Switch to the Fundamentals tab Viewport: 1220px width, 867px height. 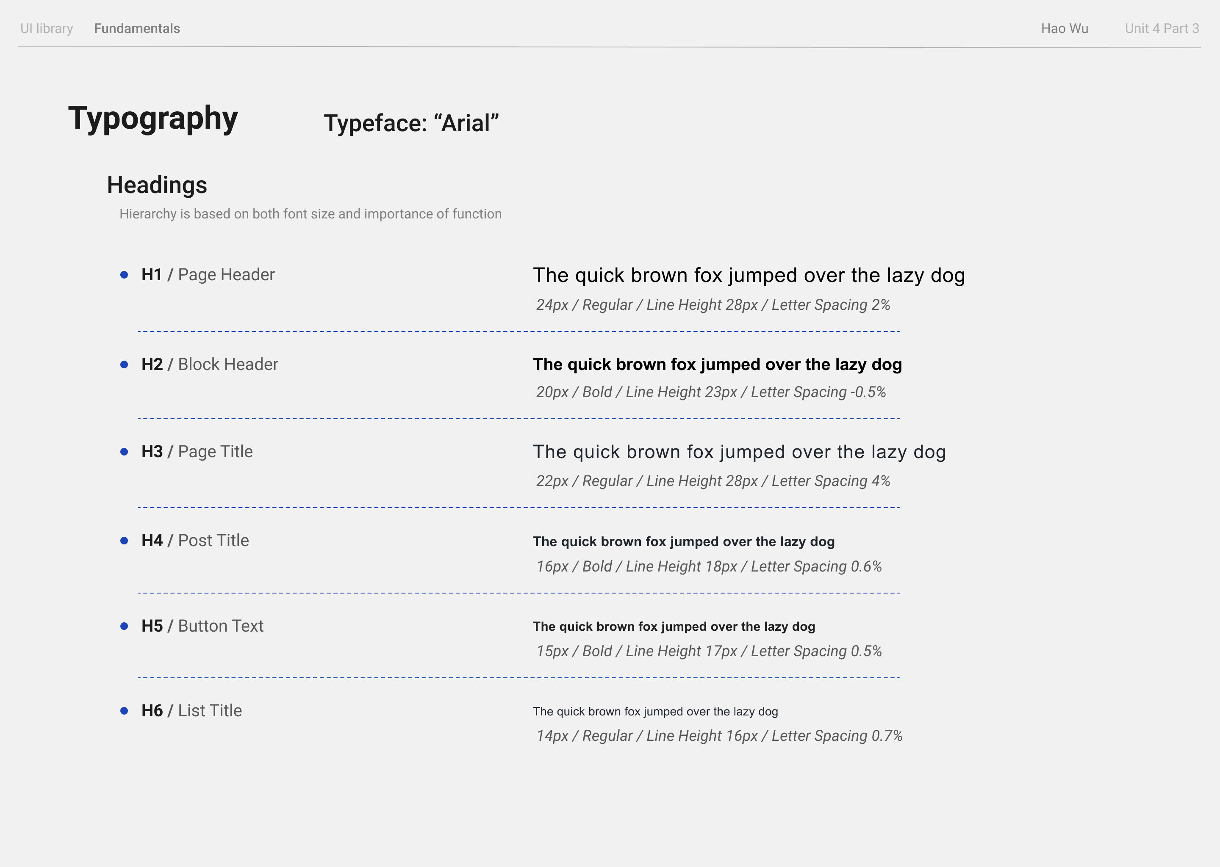(137, 28)
